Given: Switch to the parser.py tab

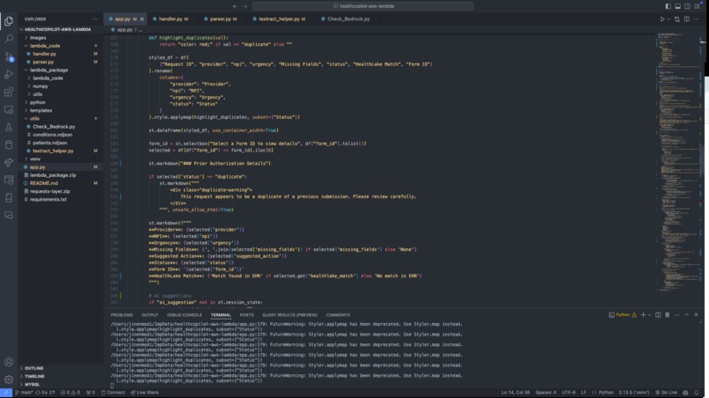Looking at the screenshot, I should click(x=220, y=19).
